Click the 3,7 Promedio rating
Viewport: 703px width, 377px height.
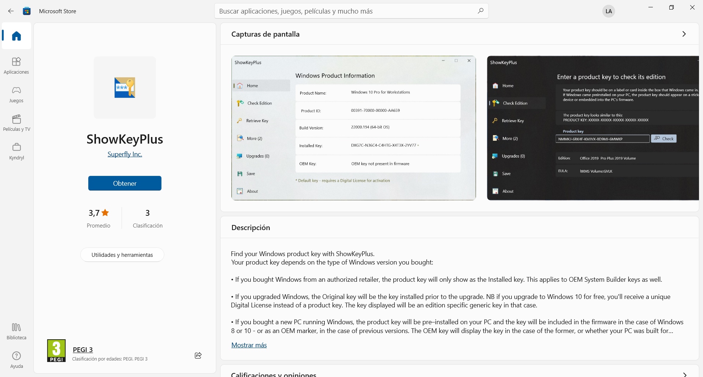click(x=98, y=218)
